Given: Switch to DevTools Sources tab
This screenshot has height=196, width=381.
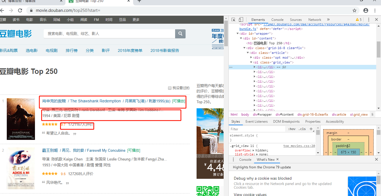Looking at the screenshot, I should [x=296, y=20].
